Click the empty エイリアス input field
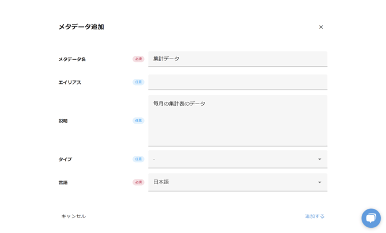This screenshot has height=233, width=386. [237, 82]
